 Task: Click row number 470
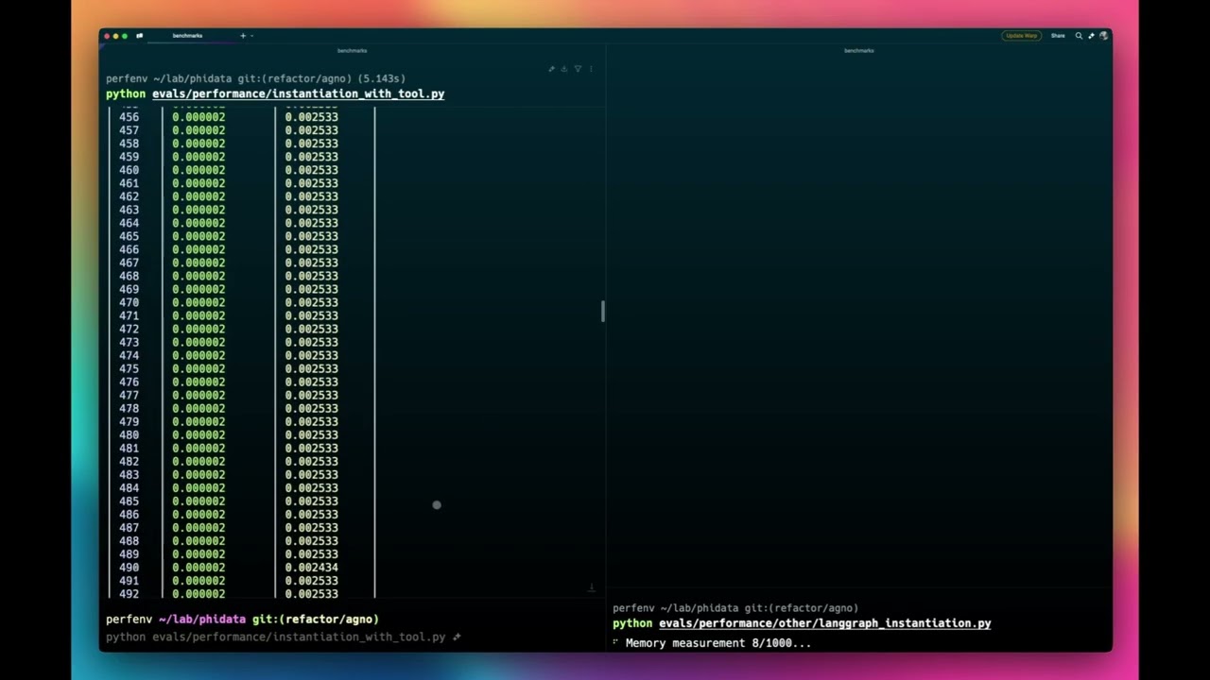click(129, 302)
